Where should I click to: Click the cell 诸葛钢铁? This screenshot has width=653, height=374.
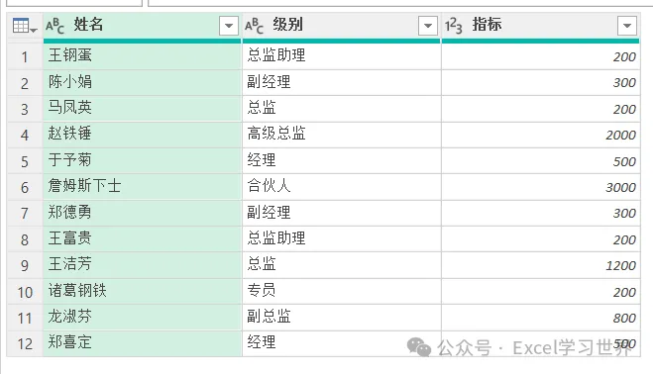142,292
